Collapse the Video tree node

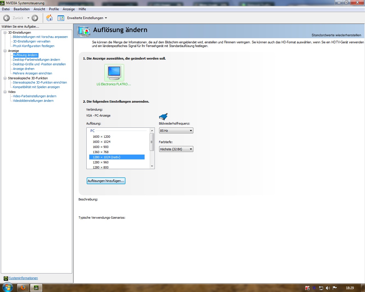click(5, 92)
